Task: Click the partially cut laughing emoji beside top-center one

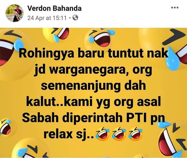Action: pyautogui.click(x=56, y=35)
